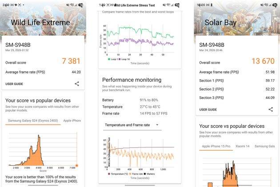Tap Your score vs popular devices heading, Wild Life
This screenshot has height=187, width=280.
pos(38,101)
